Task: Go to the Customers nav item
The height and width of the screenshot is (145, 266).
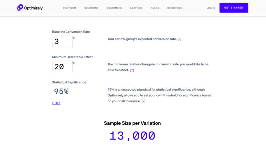Action: click(x=114, y=8)
